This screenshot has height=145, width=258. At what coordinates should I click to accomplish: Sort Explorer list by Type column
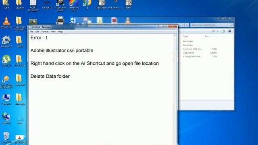185,36
